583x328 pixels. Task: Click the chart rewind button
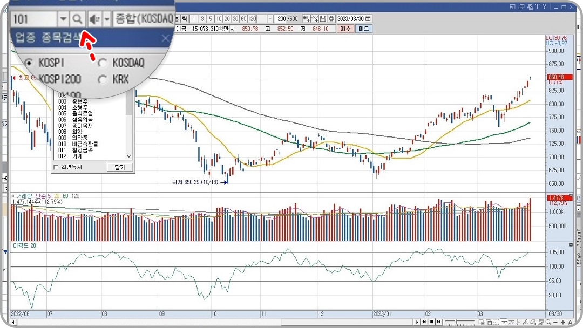point(424,322)
